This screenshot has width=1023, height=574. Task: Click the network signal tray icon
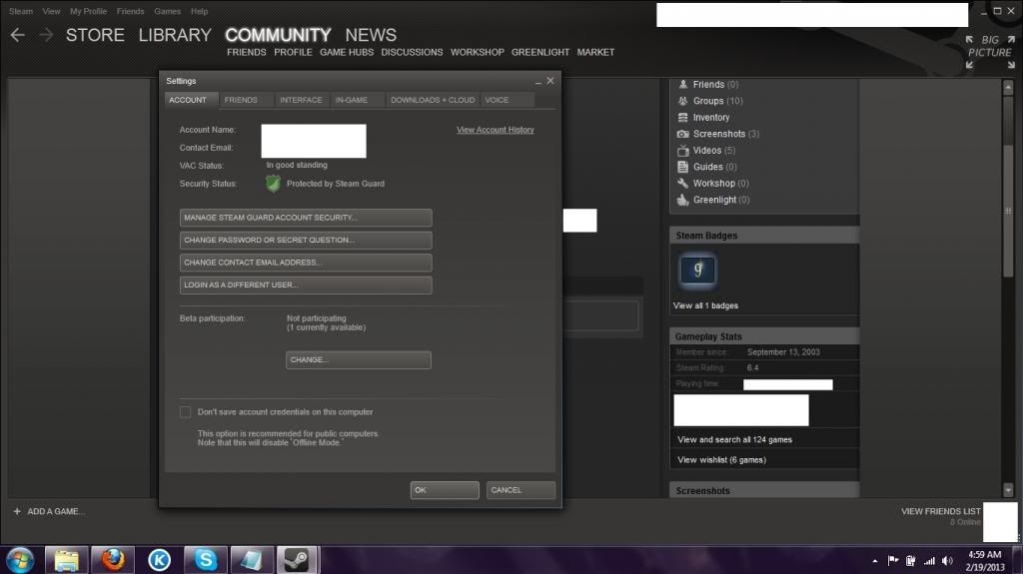pos(929,561)
